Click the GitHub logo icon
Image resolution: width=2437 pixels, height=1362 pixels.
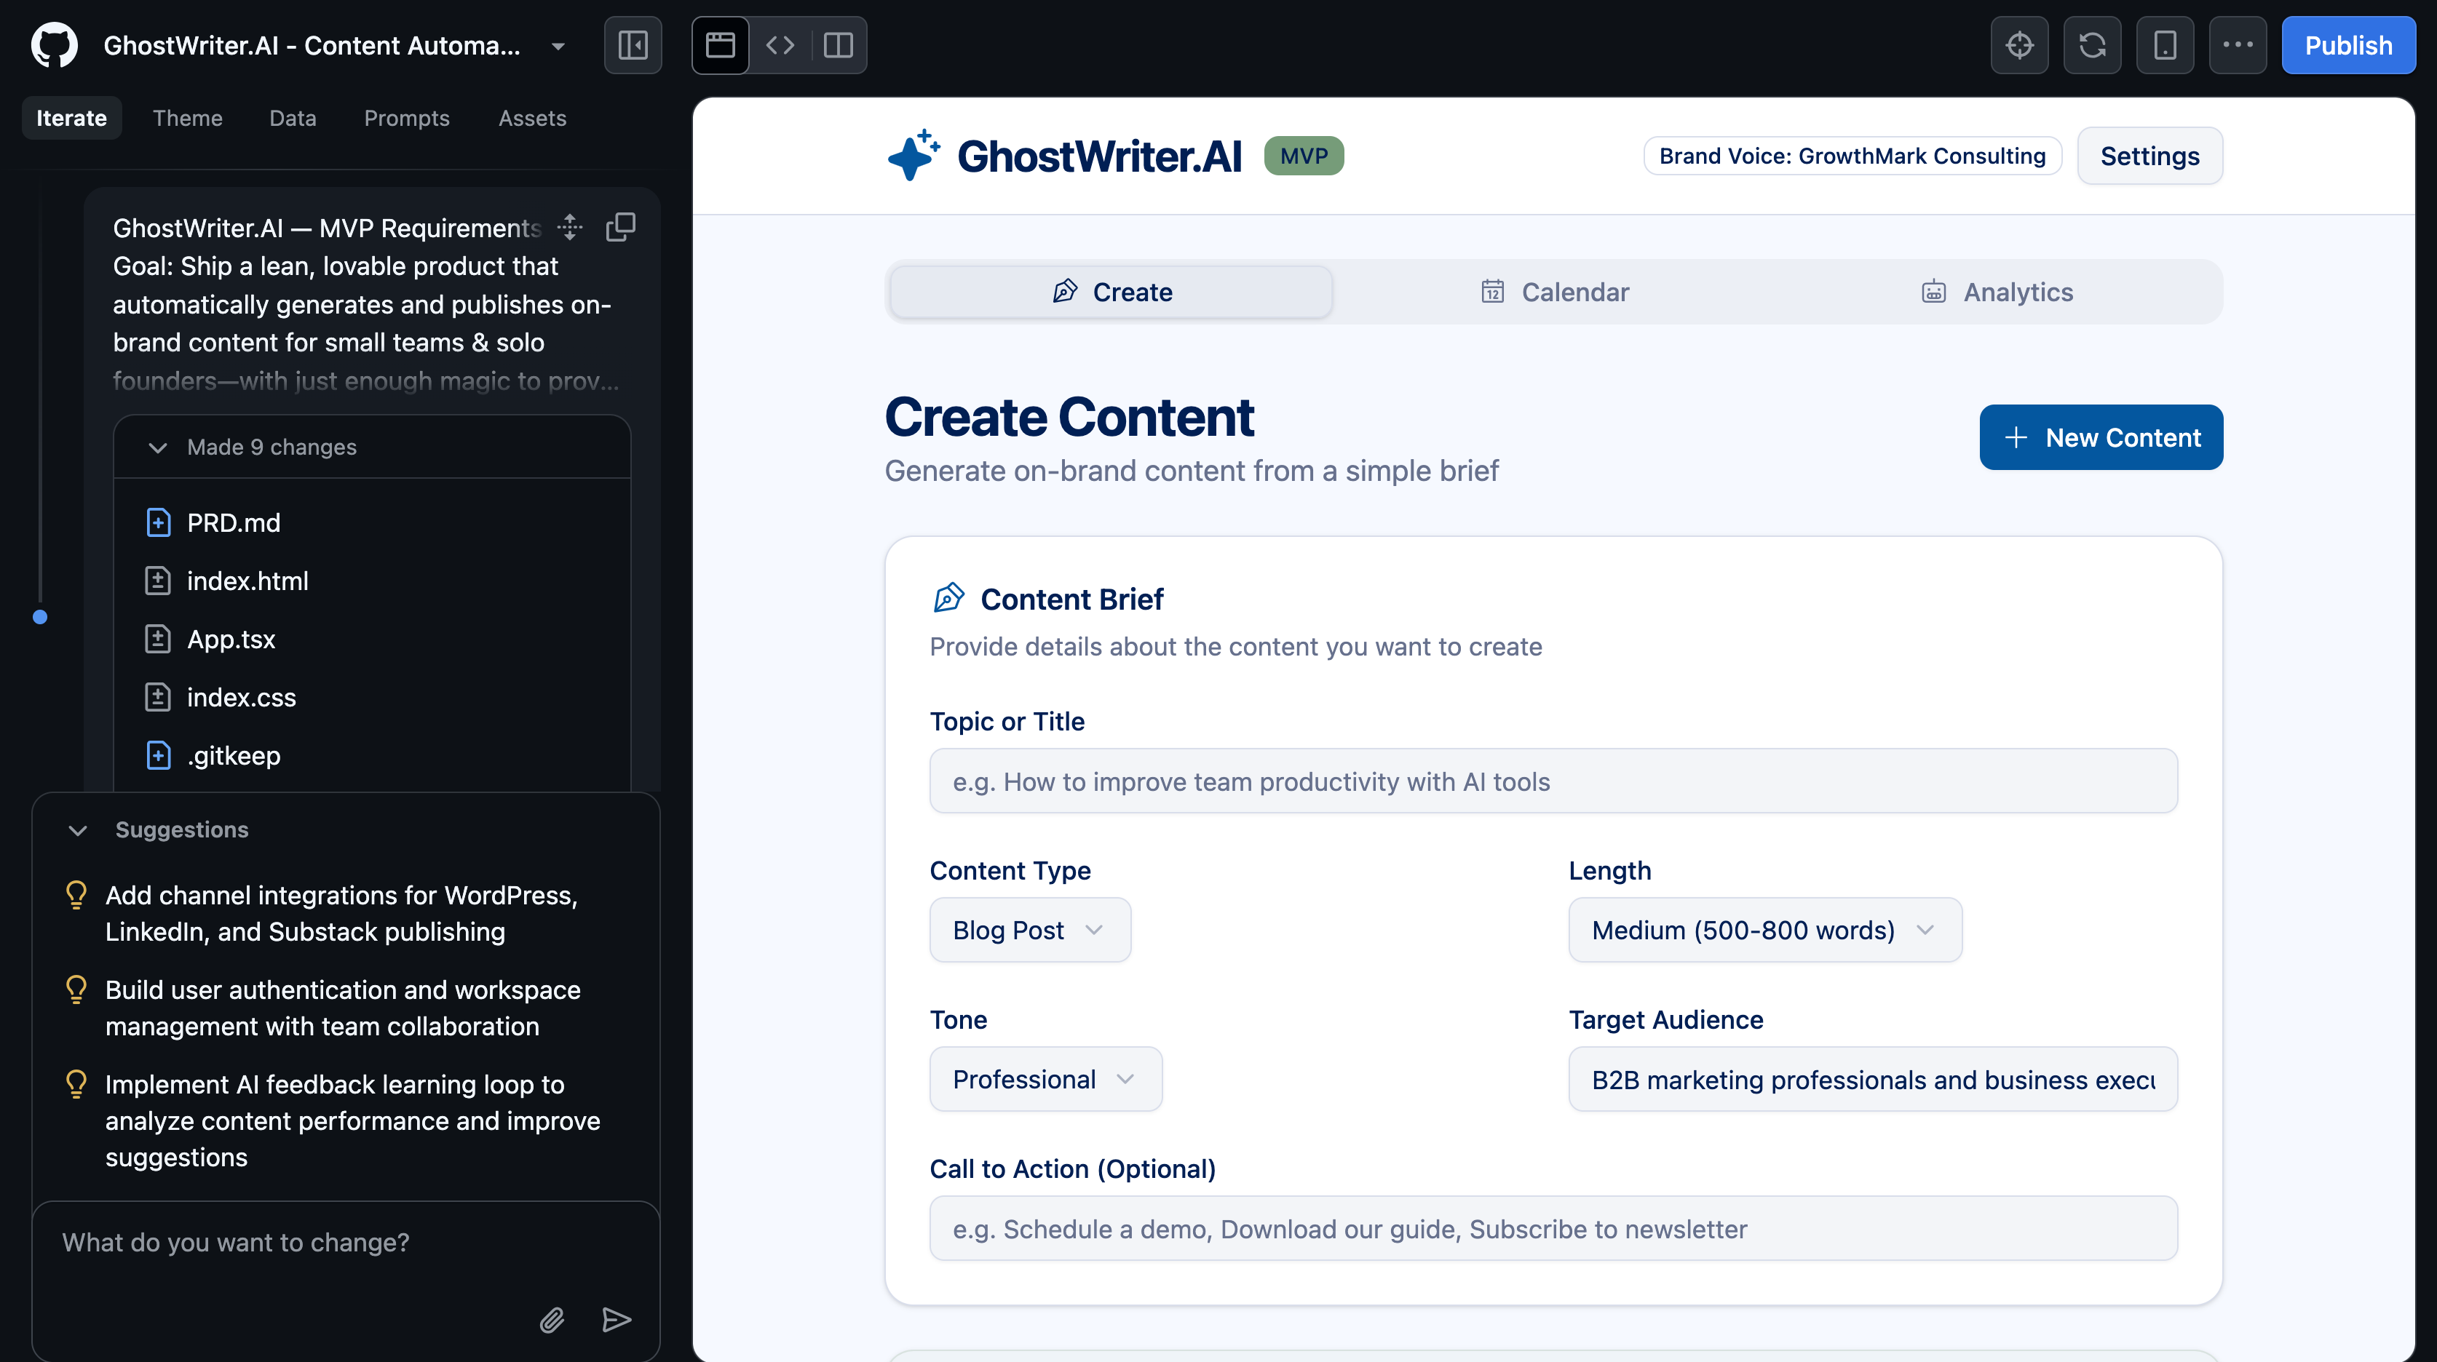54,44
